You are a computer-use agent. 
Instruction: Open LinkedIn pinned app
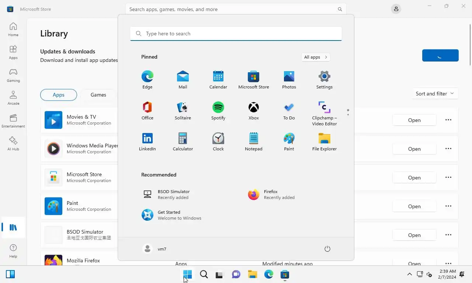[147, 142]
